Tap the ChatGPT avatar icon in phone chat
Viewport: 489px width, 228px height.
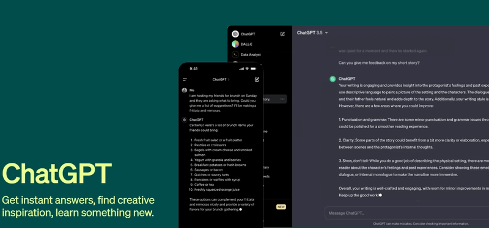185,119
